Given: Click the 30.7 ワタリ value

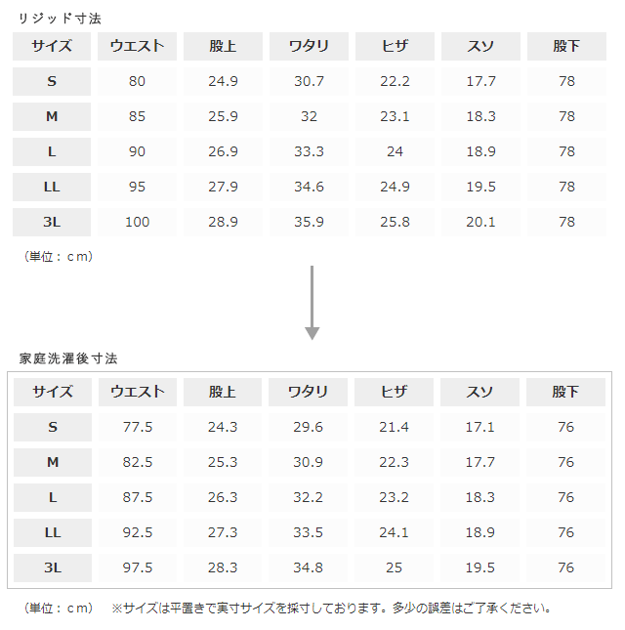Looking at the screenshot, I should [x=310, y=81].
